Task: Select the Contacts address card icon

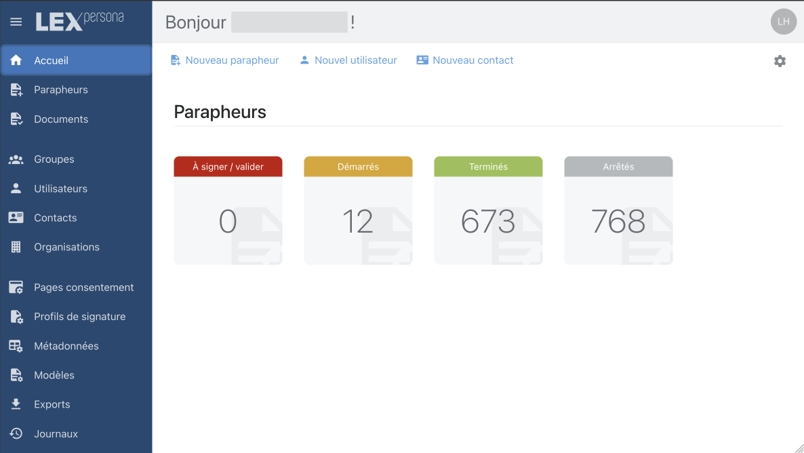Action: pos(16,217)
